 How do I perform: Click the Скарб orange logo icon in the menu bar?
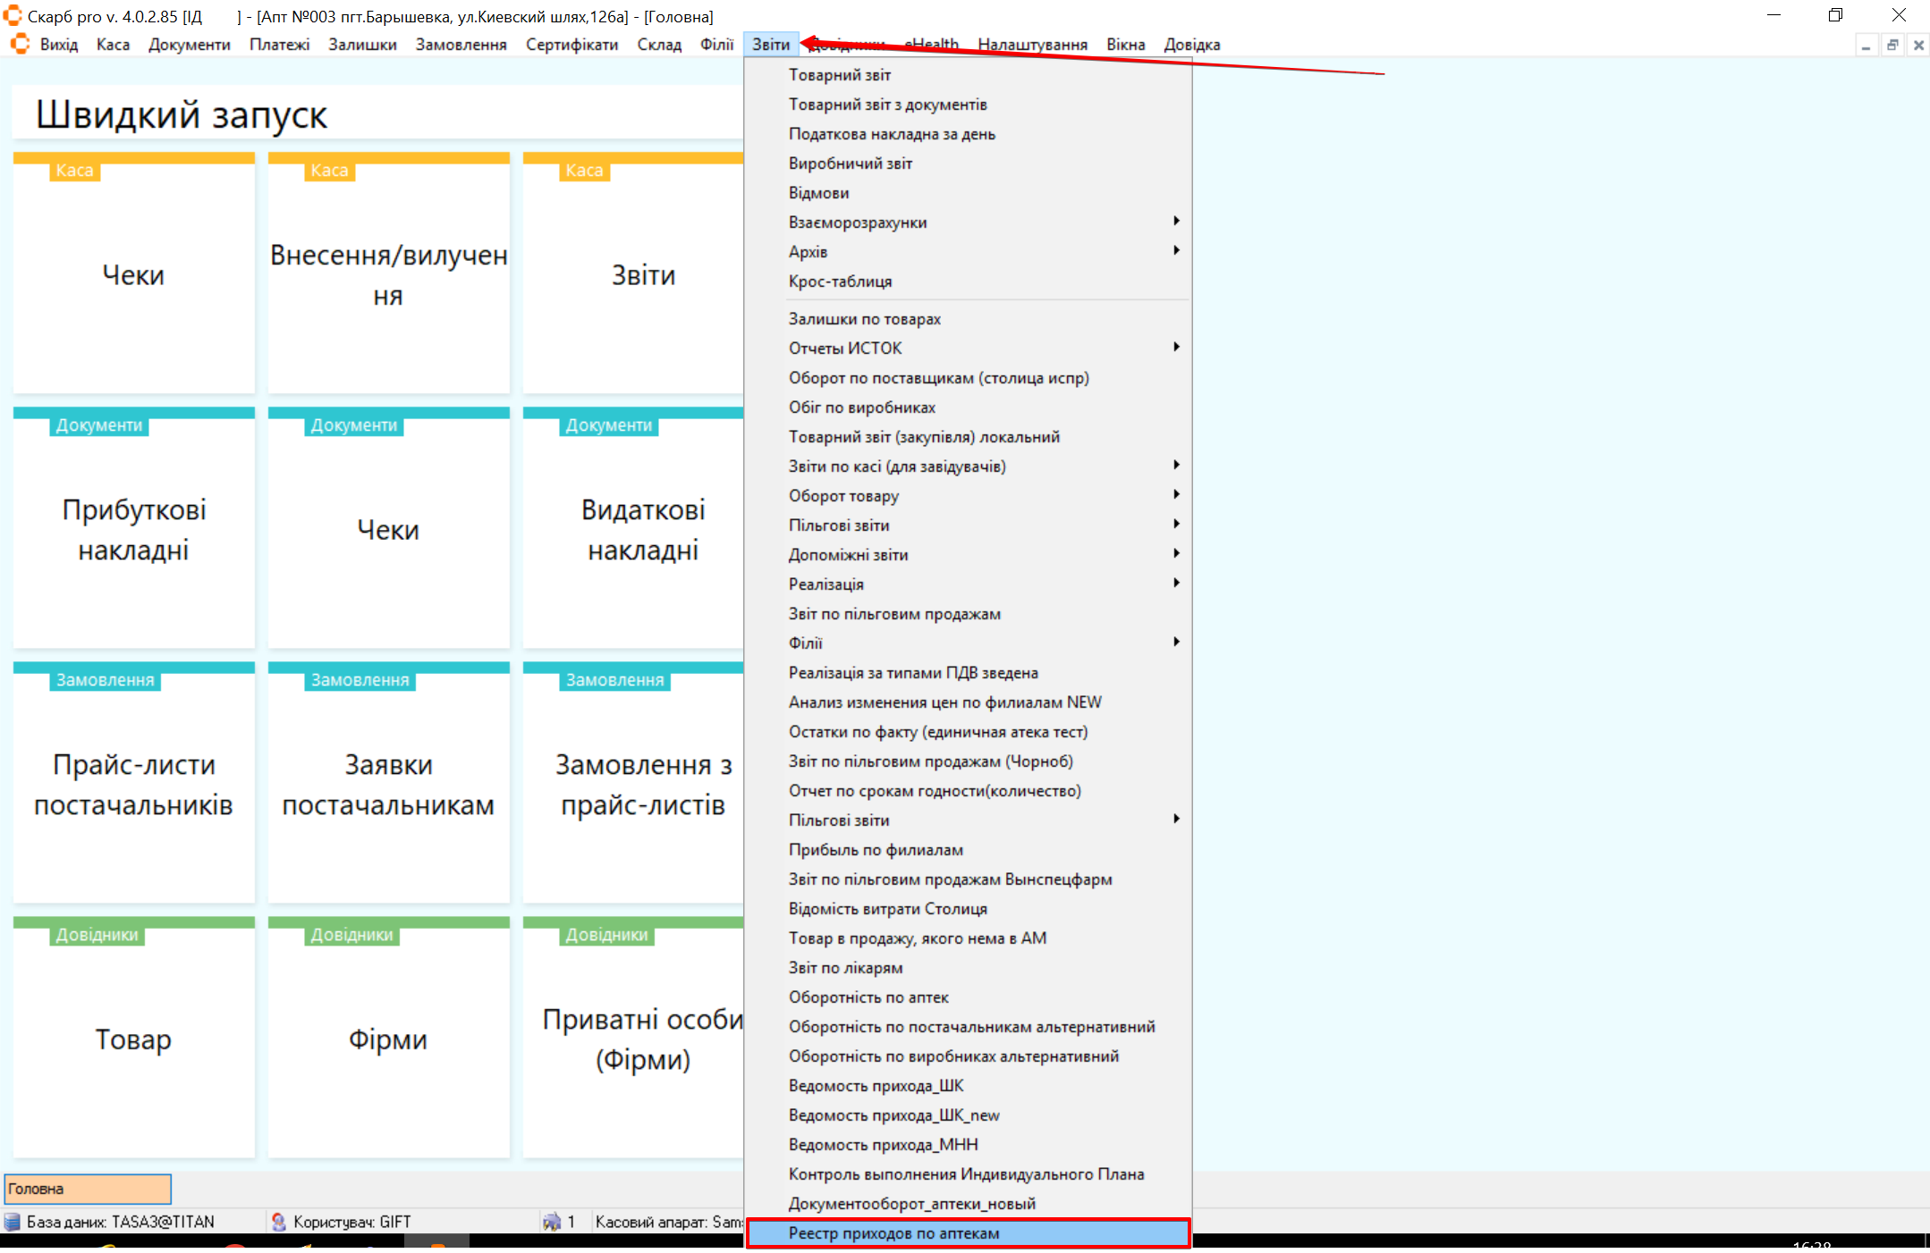point(20,44)
